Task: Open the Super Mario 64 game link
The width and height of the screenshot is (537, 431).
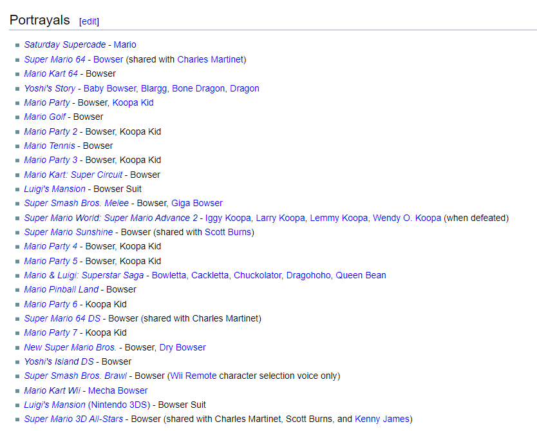Action: click(x=55, y=60)
